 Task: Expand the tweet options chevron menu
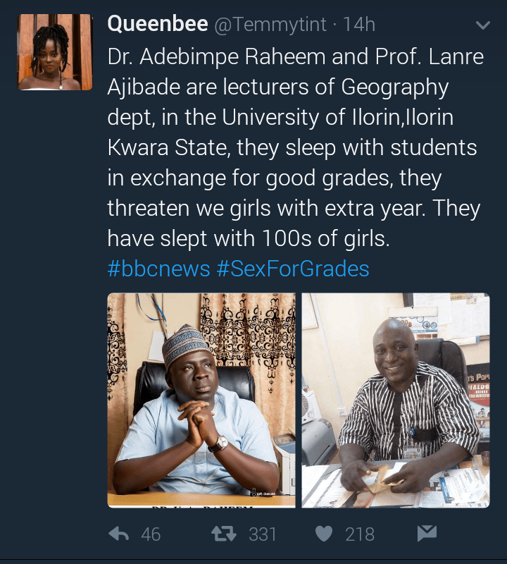[483, 25]
